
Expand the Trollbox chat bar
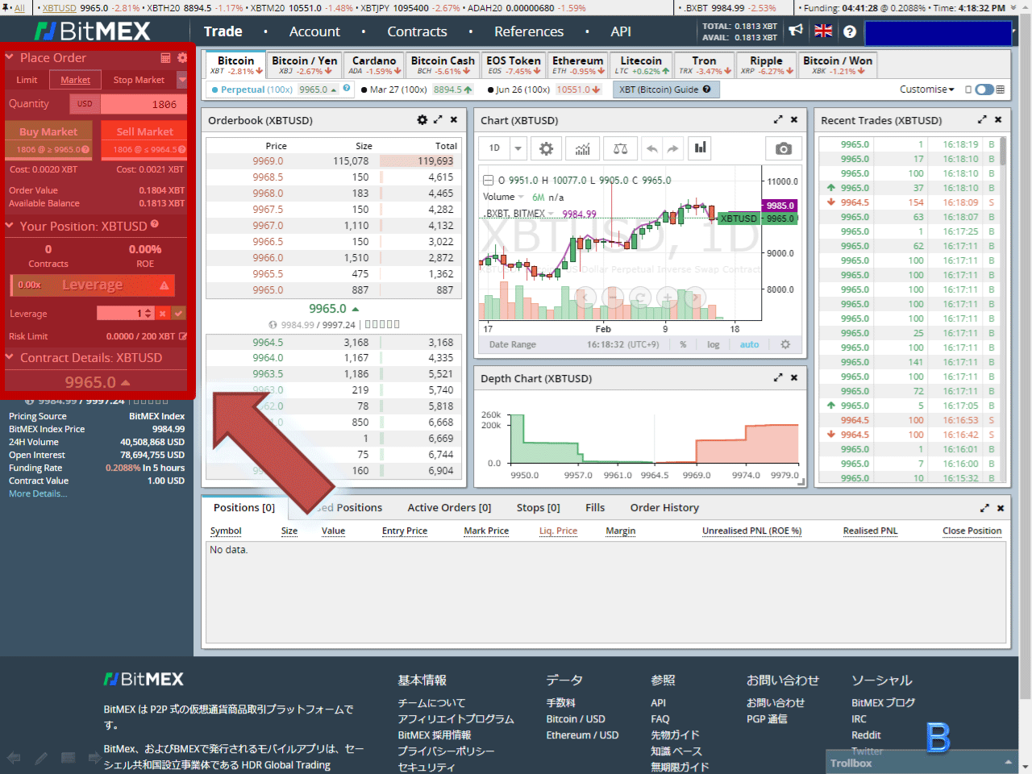[922, 763]
